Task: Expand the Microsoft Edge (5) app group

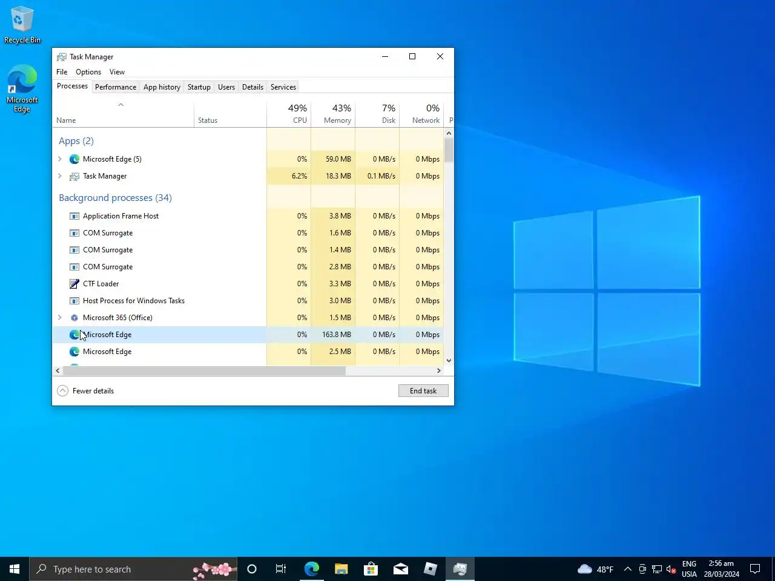Action: [60, 159]
